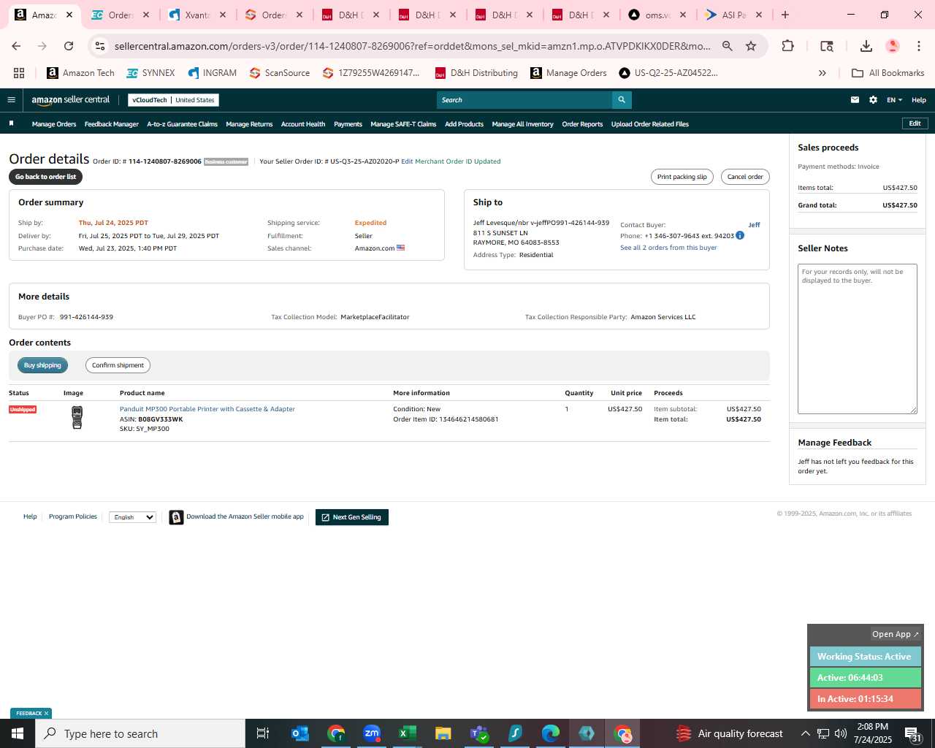Open the EN language dropdown

tap(894, 100)
